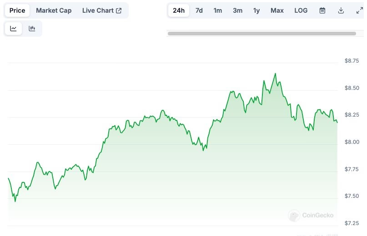Switch to the Market Cap tab
The width and height of the screenshot is (367, 236).
click(x=54, y=10)
